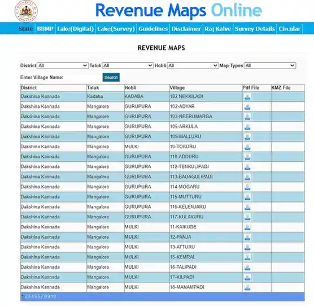Go to results page 10
This screenshot has width=314, height=306.
(53, 296)
